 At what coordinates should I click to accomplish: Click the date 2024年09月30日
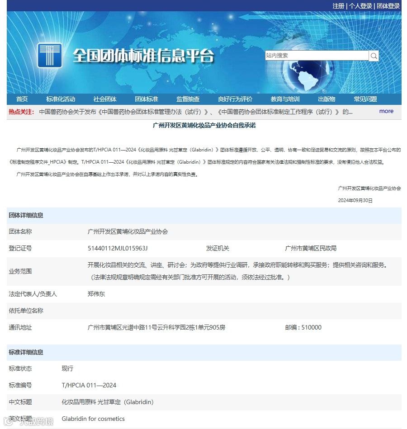pos(355,201)
